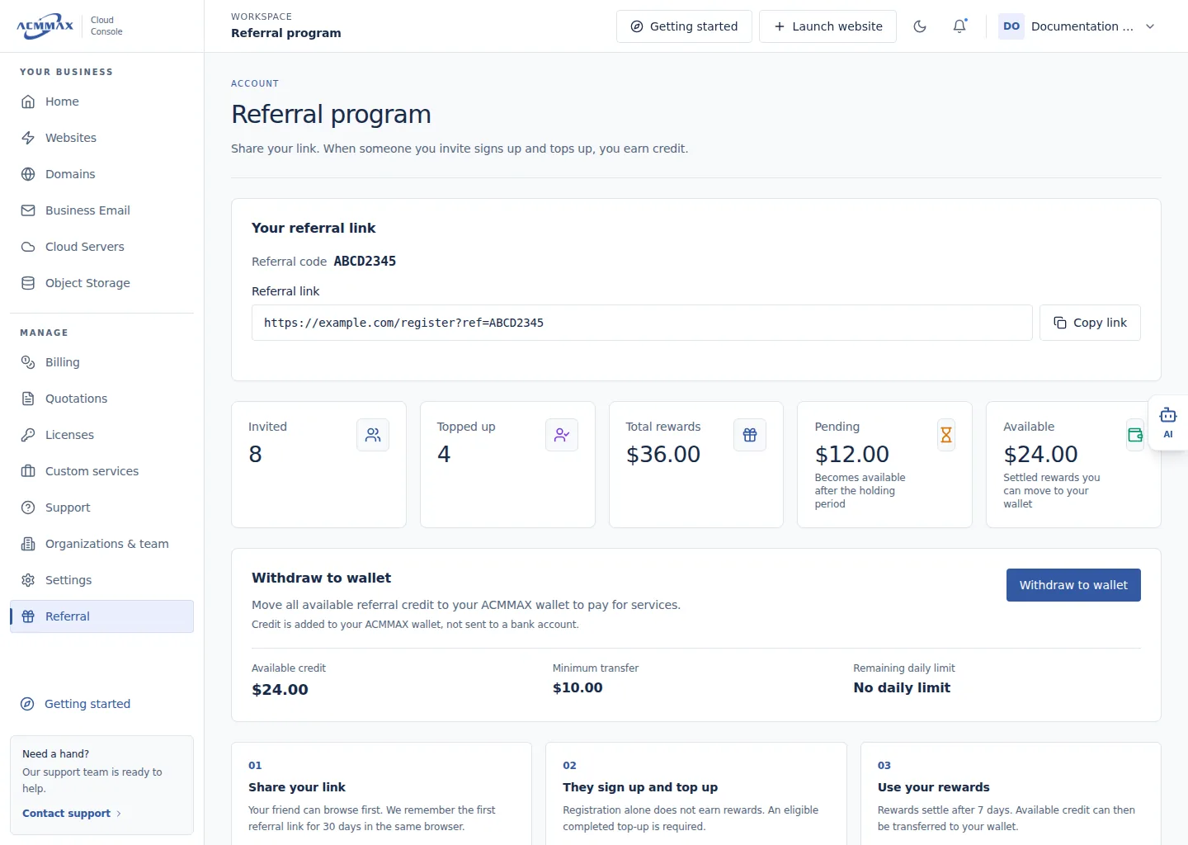Toggle dark mode moon icon

[920, 26]
